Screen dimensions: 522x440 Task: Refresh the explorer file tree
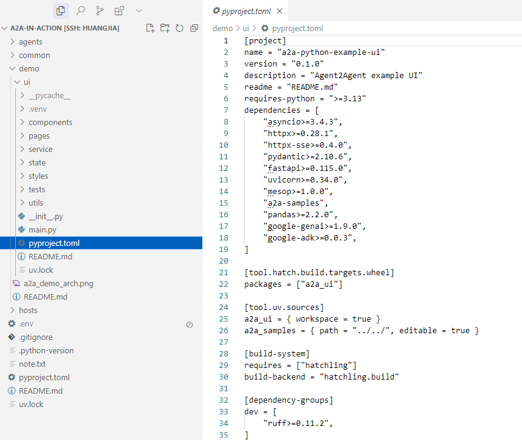click(x=179, y=28)
